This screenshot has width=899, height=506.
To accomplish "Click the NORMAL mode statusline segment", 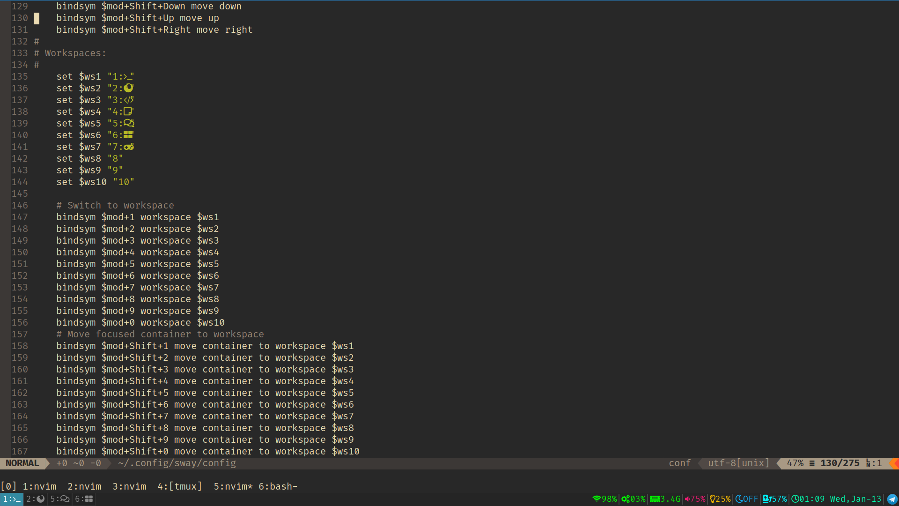I will coord(22,463).
